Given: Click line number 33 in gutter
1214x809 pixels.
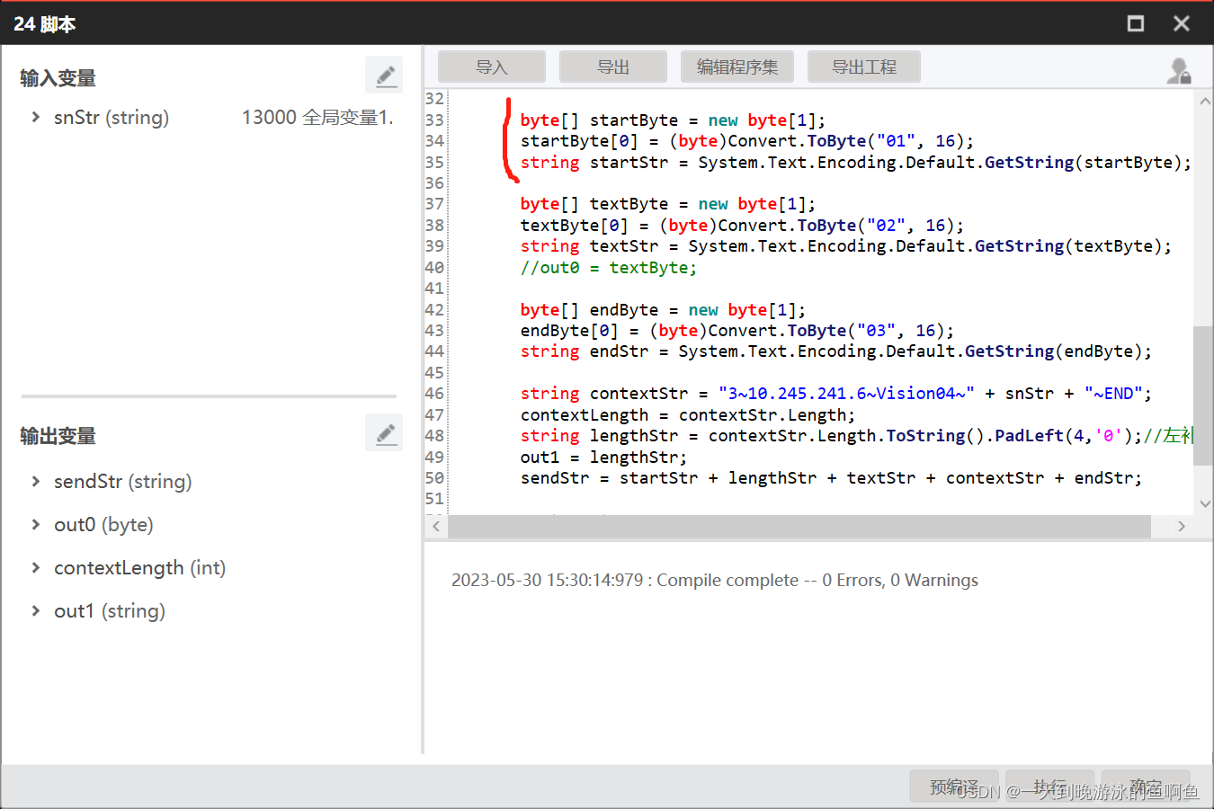Looking at the screenshot, I should coord(434,120).
